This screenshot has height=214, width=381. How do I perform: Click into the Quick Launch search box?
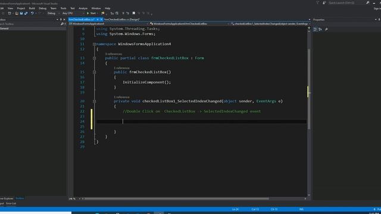pos(346,2)
